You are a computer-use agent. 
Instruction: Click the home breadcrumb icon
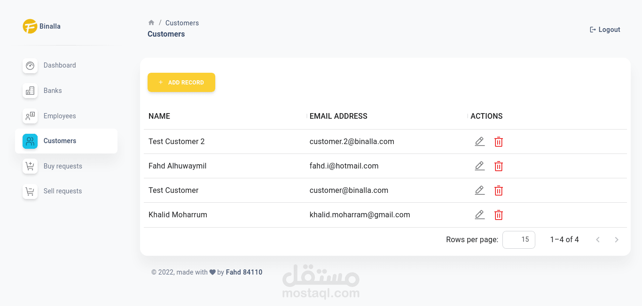151,23
